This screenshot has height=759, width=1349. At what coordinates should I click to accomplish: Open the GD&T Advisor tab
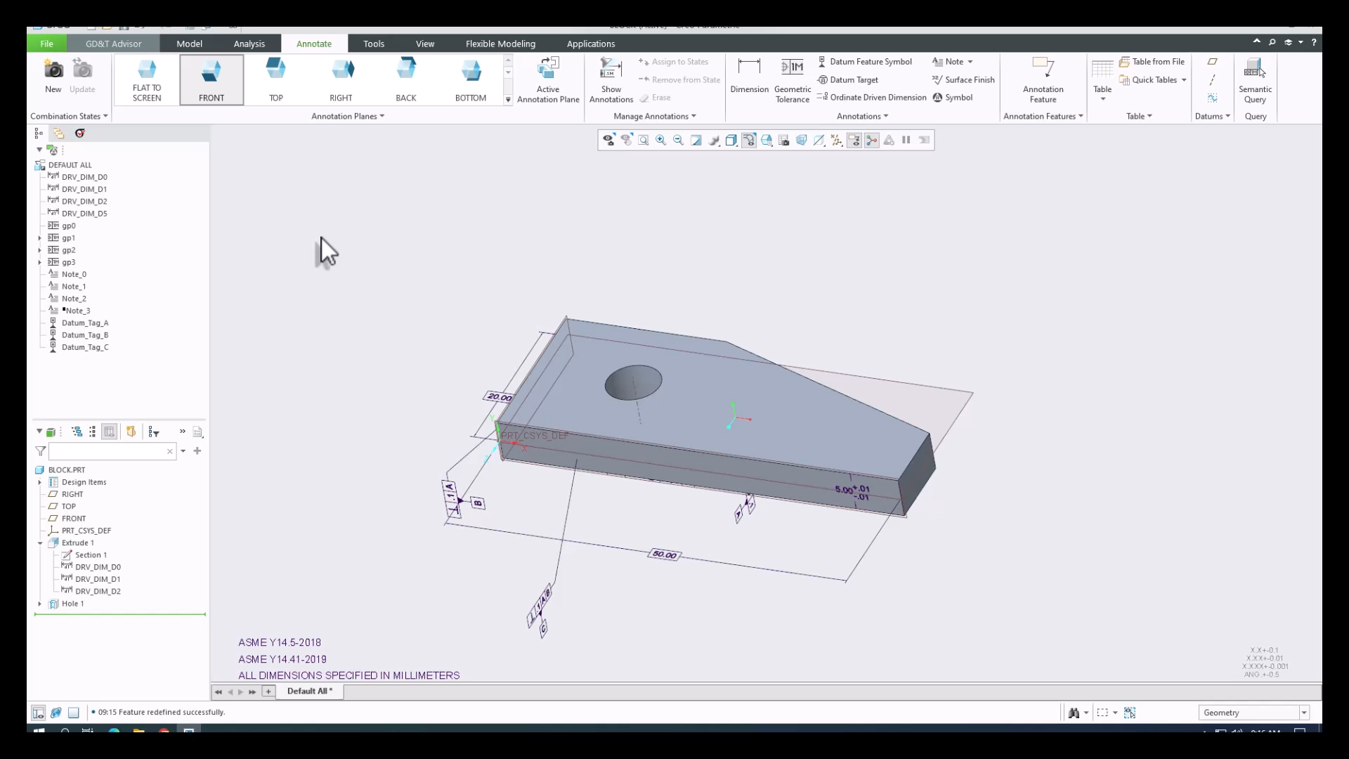coord(113,44)
